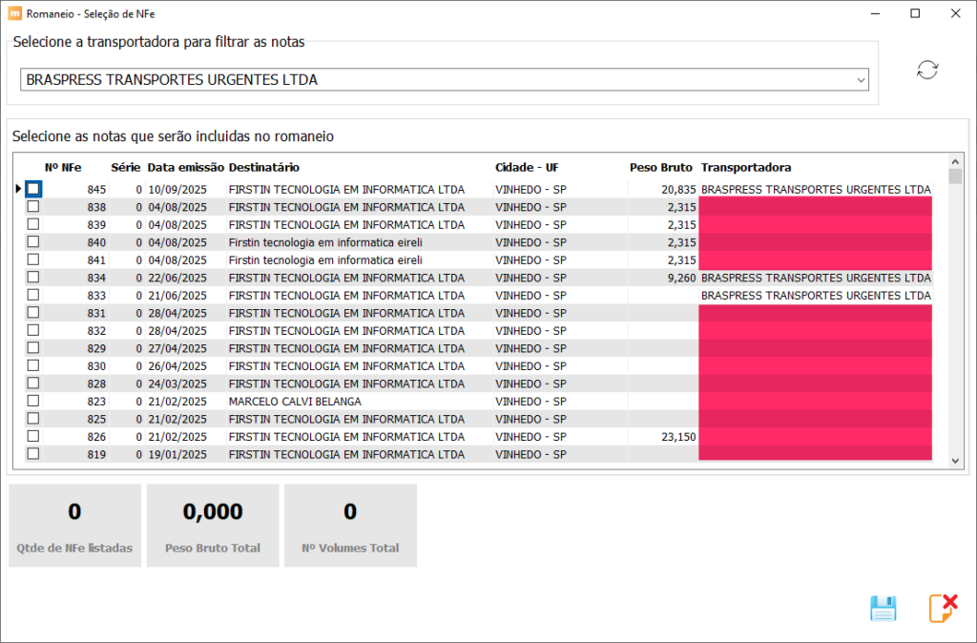
Task: Click the Data emissão column header
Action: click(185, 168)
